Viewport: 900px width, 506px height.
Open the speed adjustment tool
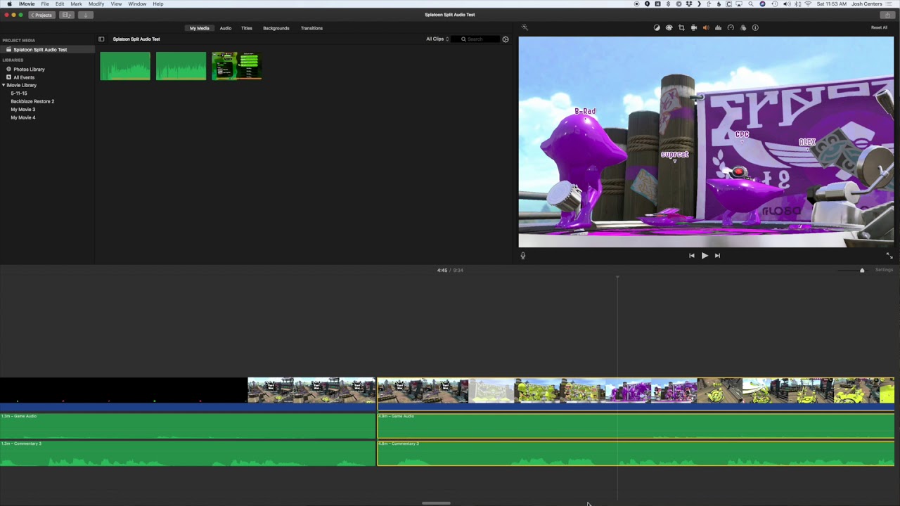(731, 28)
